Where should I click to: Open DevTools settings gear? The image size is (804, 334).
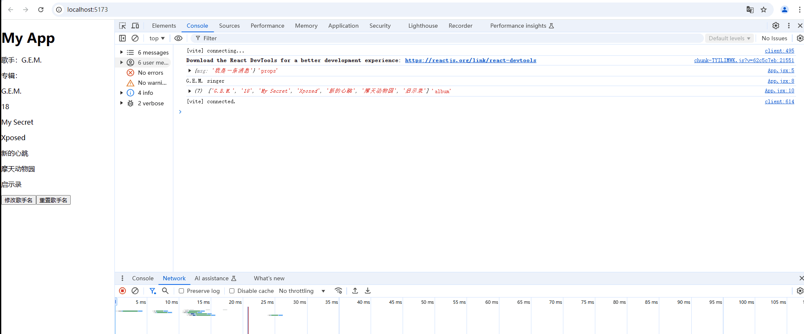coord(776,26)
